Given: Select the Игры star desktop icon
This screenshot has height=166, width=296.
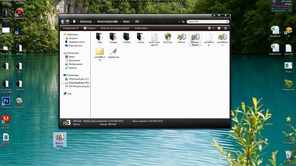Looking at the screenshot, I should click(288, 121).
